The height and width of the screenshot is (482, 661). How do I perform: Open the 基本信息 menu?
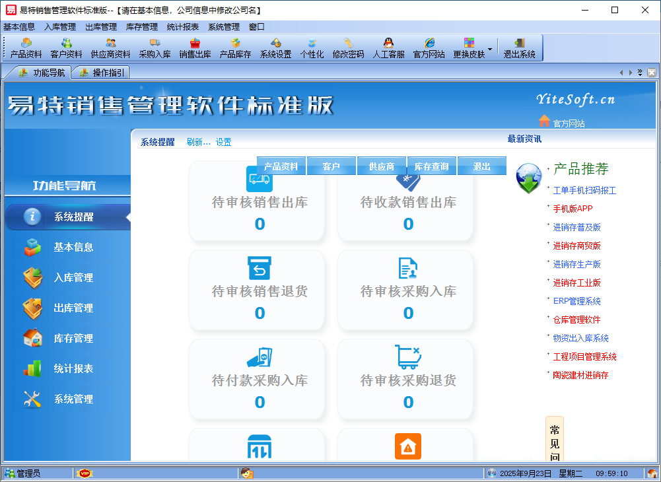[x=19, y=27]
